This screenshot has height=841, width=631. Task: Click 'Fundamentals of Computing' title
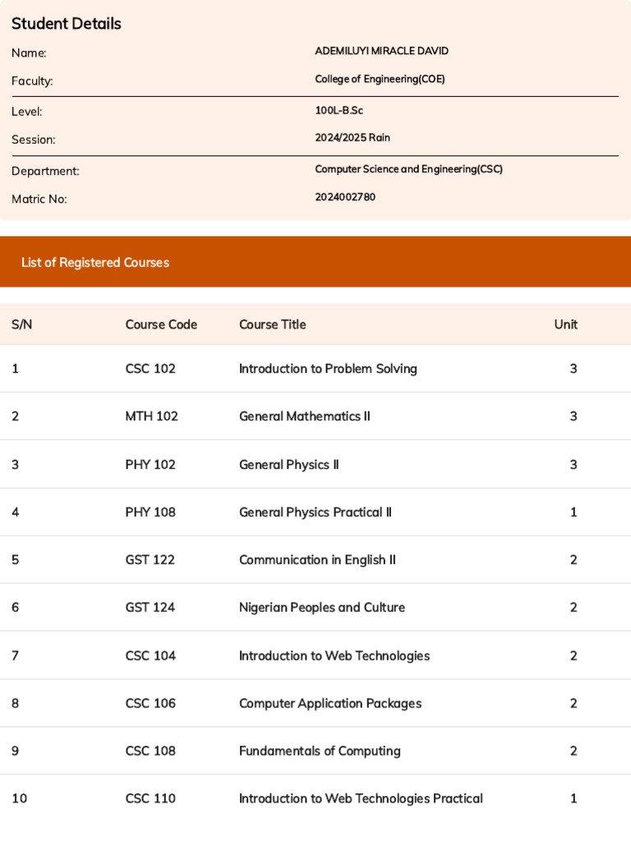tap(320, 751)
